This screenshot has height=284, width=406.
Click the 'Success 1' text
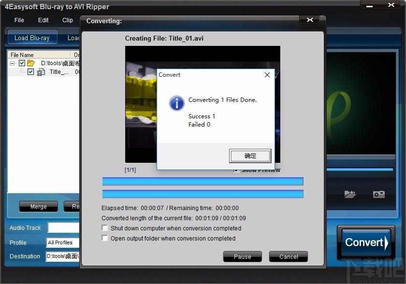coord(202,116)
